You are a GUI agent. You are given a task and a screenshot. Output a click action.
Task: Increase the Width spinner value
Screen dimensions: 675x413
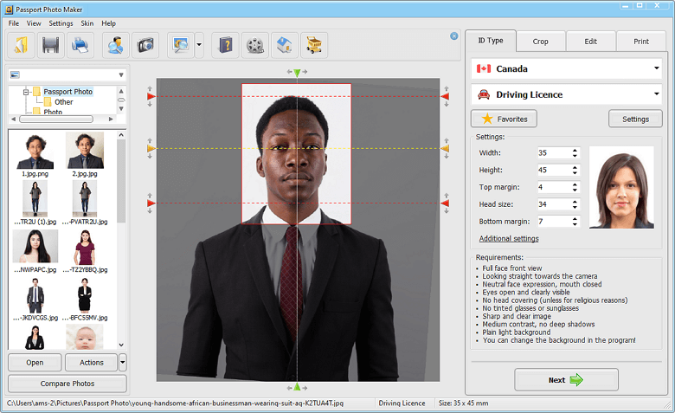(575, 151)
